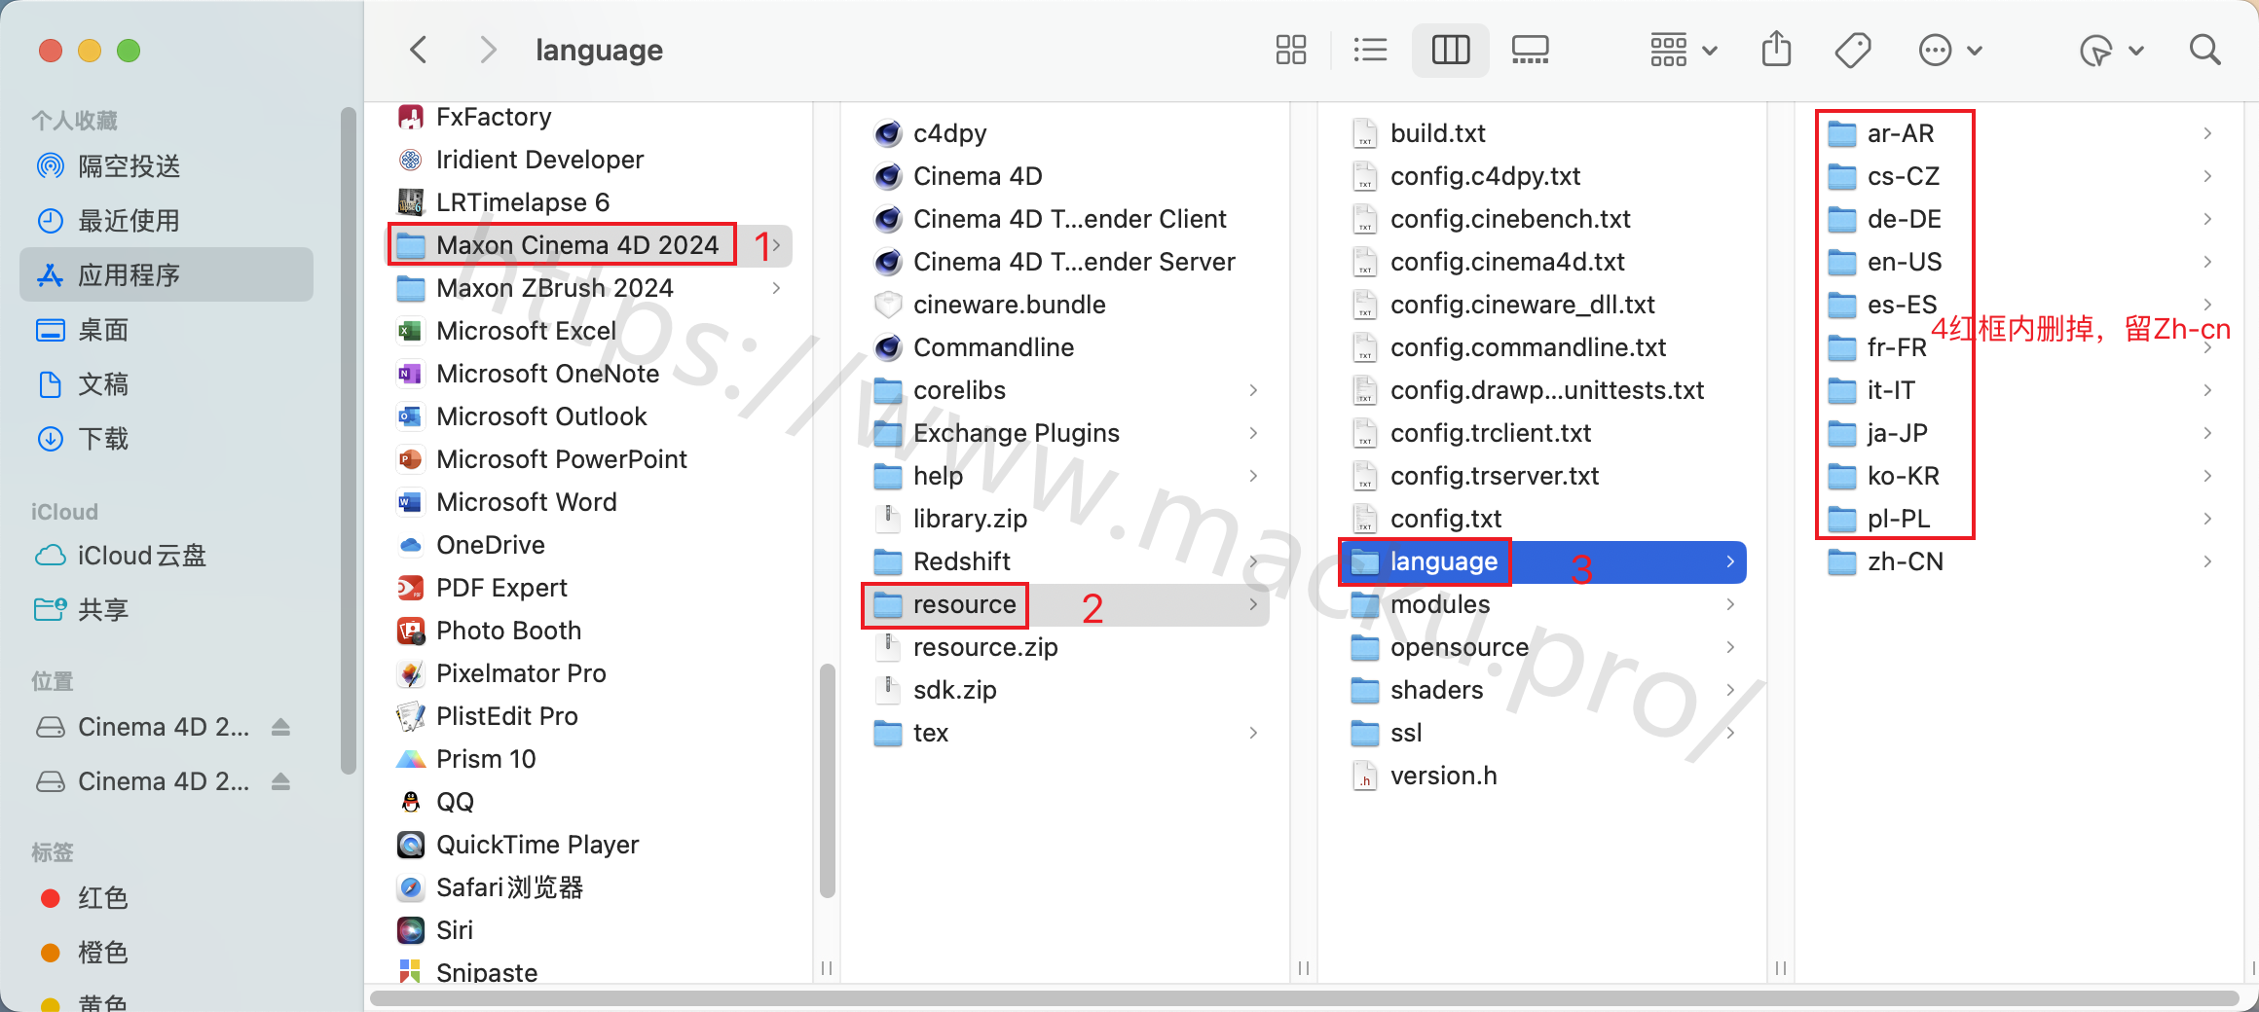Screen dimensions: 2259x1012
Task: Open Documents (文稿) in sidebar
Action: pyautogui.click(x=167, y=384)
